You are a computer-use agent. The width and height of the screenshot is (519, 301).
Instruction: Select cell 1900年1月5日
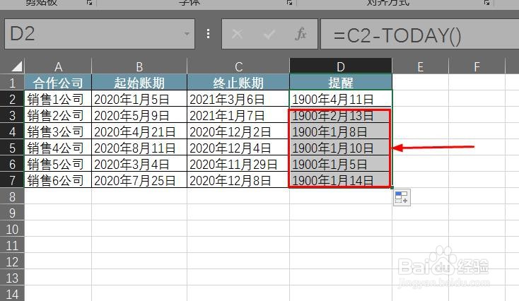[341, 163]
